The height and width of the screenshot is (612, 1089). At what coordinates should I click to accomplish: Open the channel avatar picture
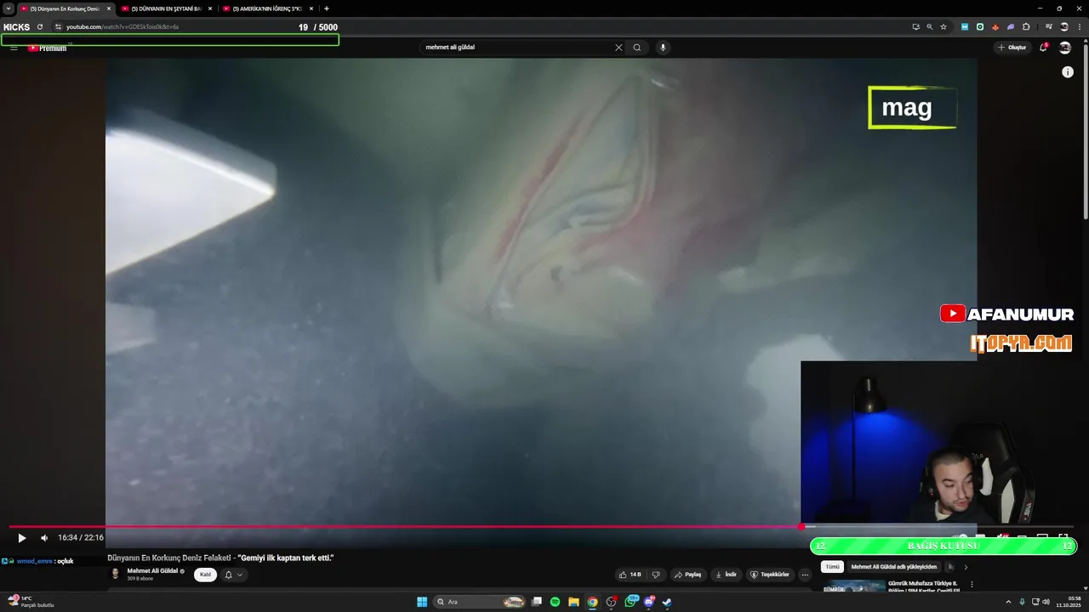[116, 574]
